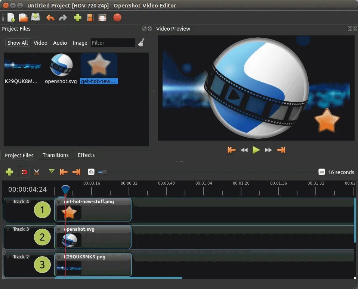Rewind the video preview
Image resolution: width=358 pixels, height=289 pixels.
pyautogui.click(x=244, y=150)
